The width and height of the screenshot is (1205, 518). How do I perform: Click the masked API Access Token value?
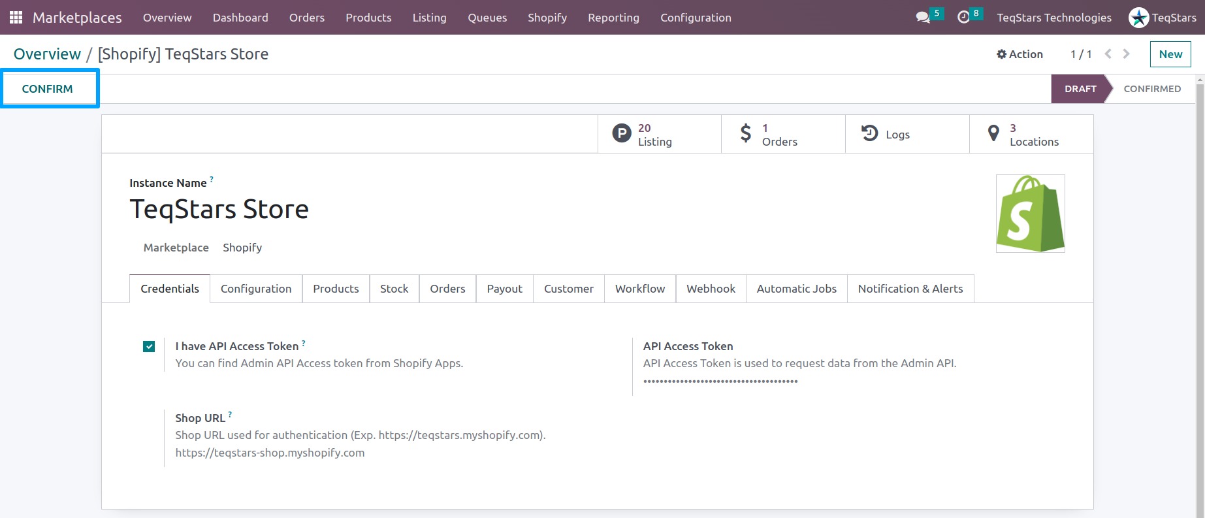point(720,381)
